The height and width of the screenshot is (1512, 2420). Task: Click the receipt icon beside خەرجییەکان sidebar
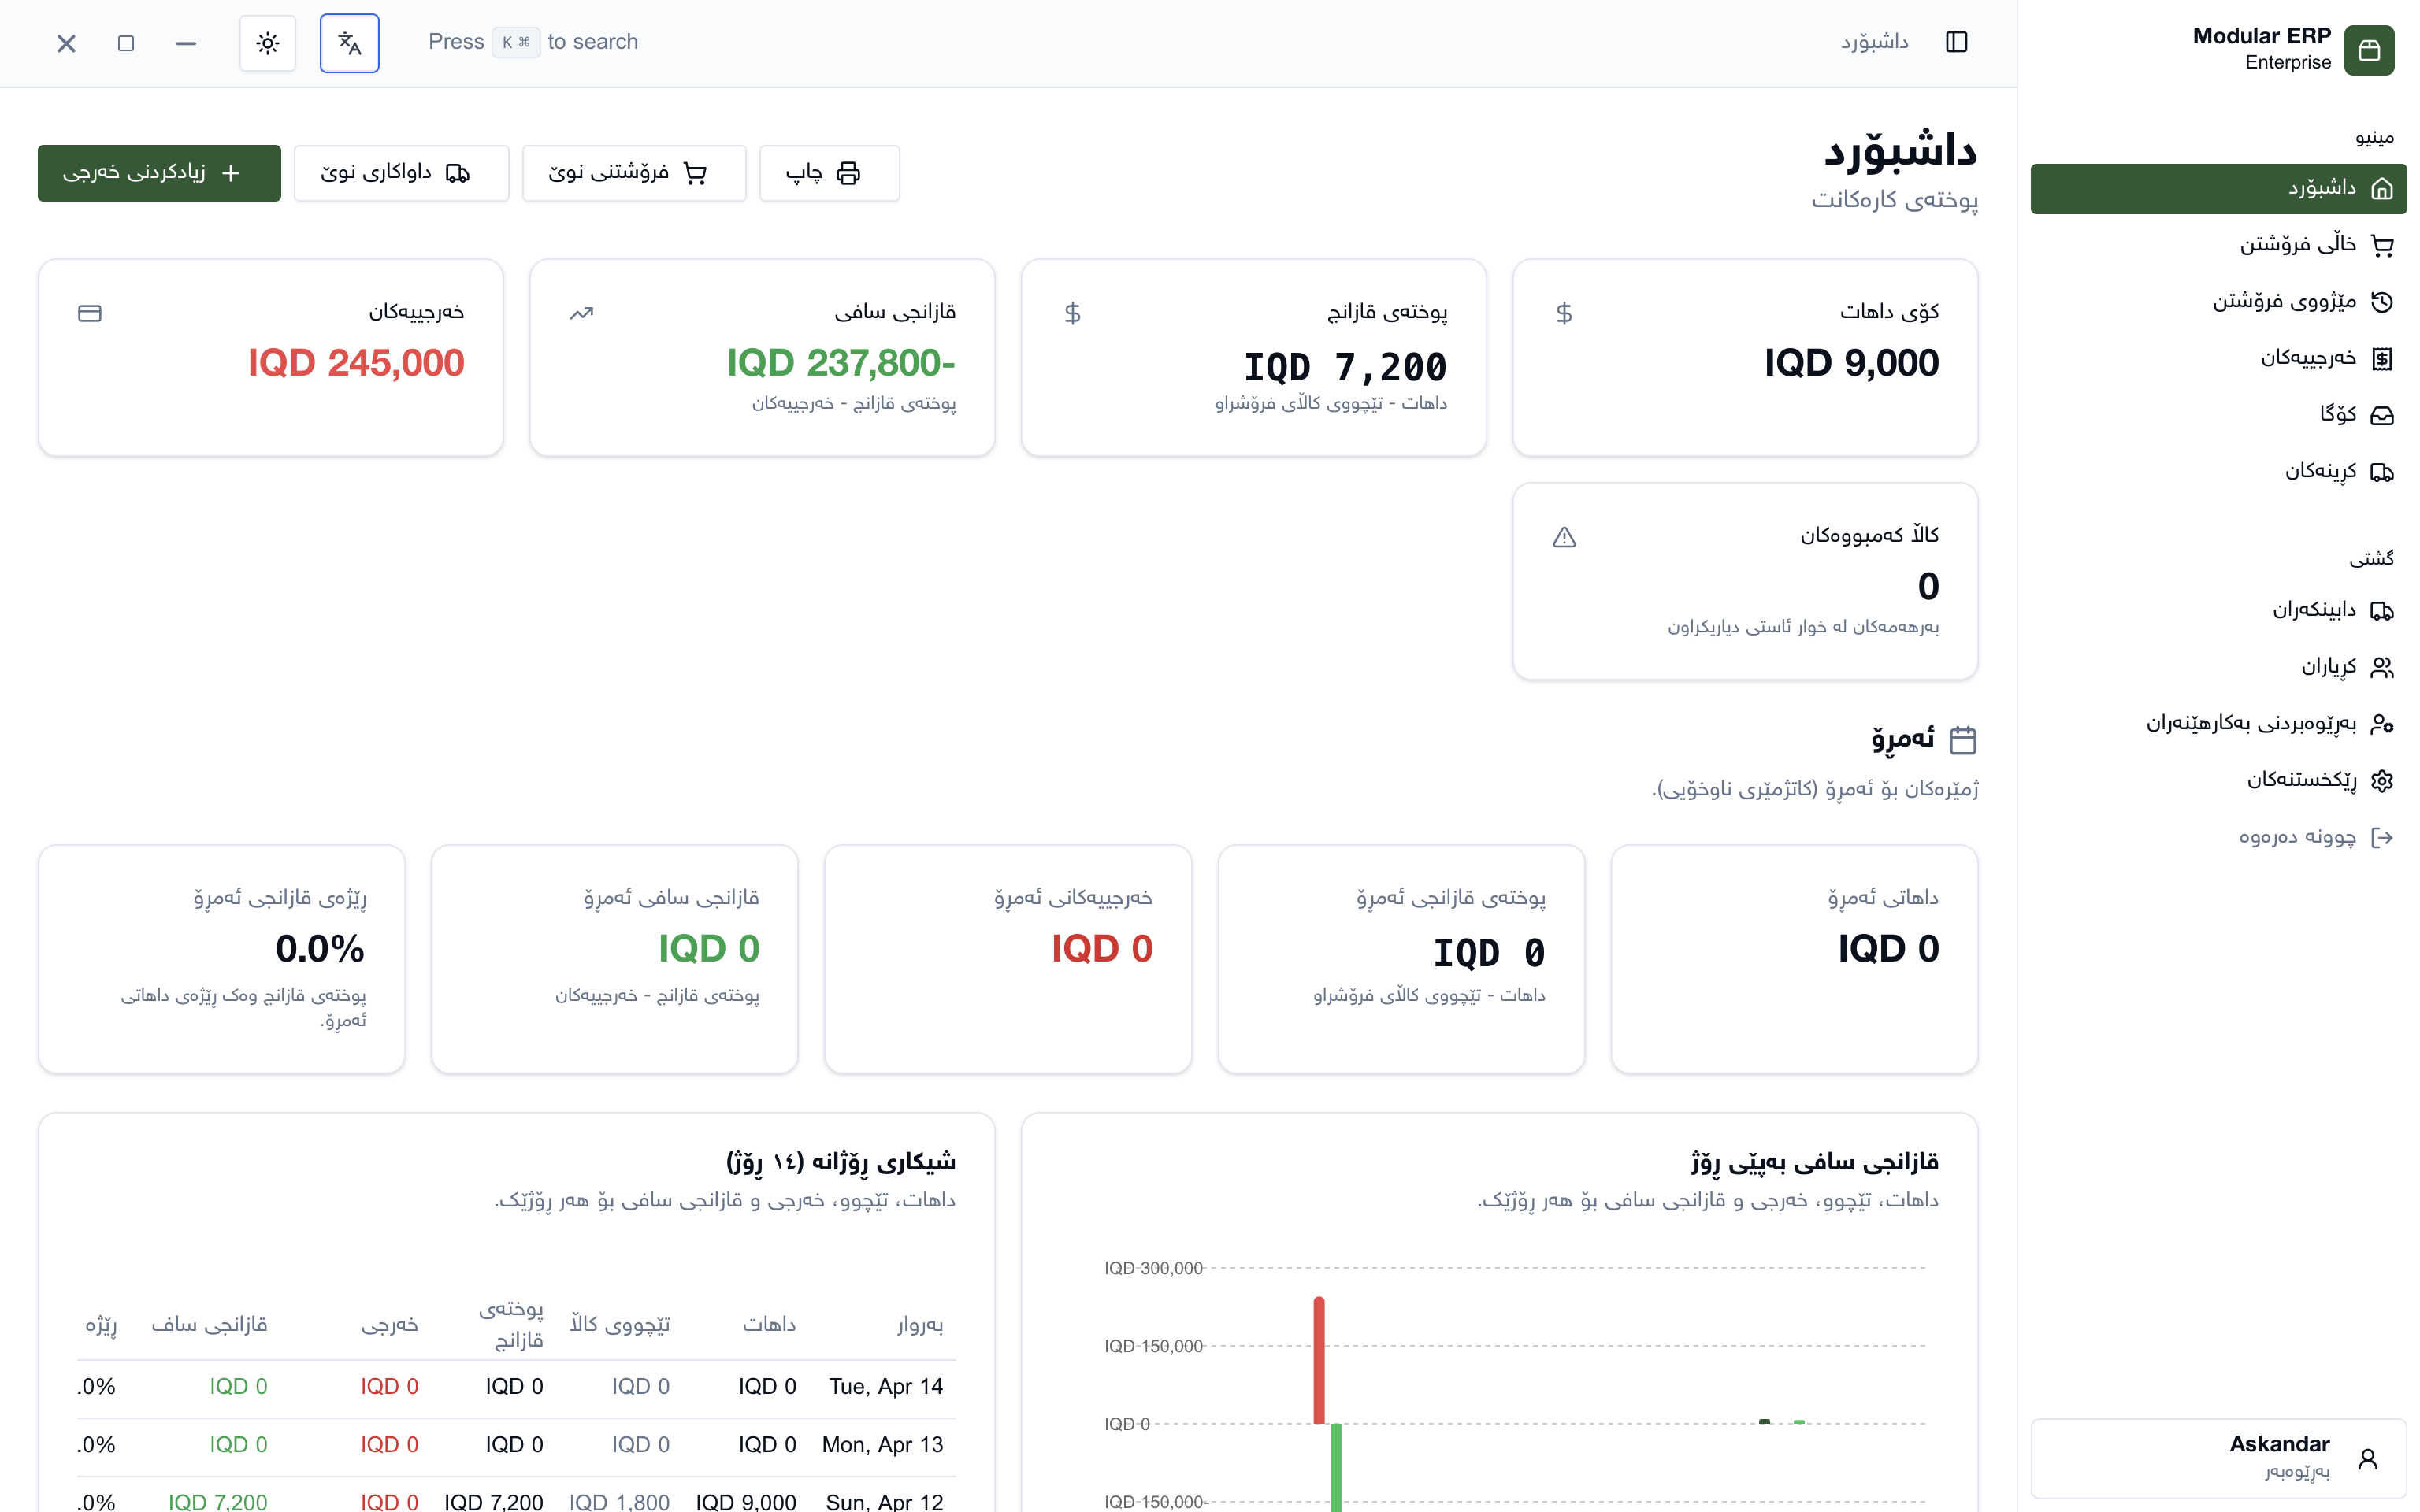tap(2382, 359)
